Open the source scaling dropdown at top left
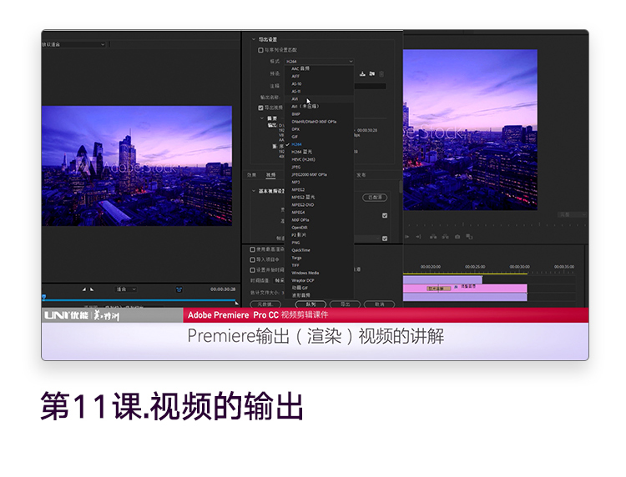This screenshot has width=626, height=477. click(x=73, y=44)
